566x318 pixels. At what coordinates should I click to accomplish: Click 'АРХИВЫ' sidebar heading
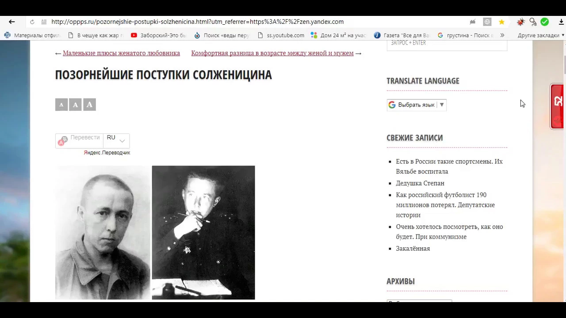(x=401, y=281)
